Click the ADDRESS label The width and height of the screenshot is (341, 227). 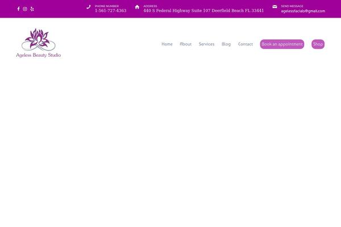click(x=150, y=6)
